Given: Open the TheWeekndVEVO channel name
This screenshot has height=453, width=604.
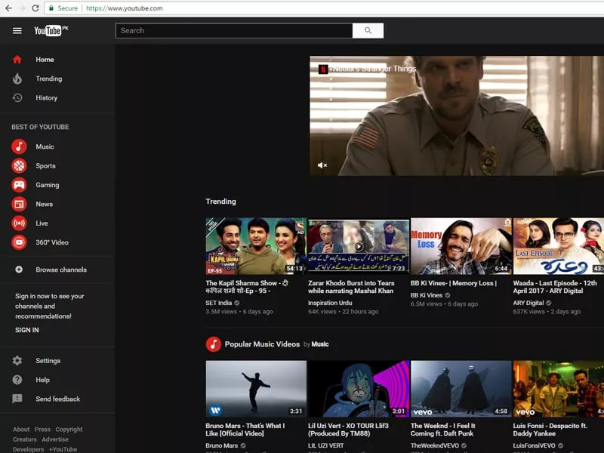Looking at the screenshot, I should click(x=435, y=445).
